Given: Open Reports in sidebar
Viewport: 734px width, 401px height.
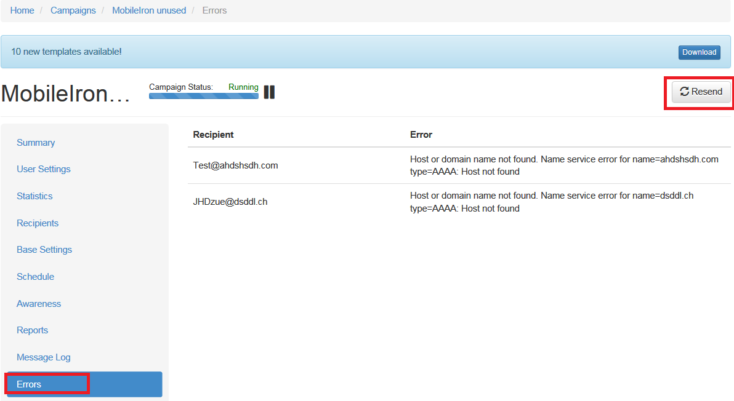Looking at the screenshot, I should click(32, 330).
